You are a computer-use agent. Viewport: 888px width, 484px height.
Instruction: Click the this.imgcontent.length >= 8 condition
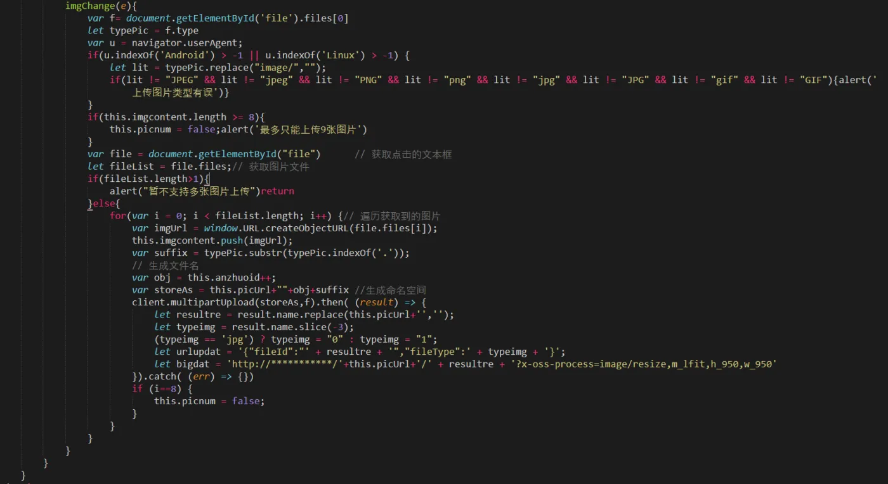tap(181, 117)
